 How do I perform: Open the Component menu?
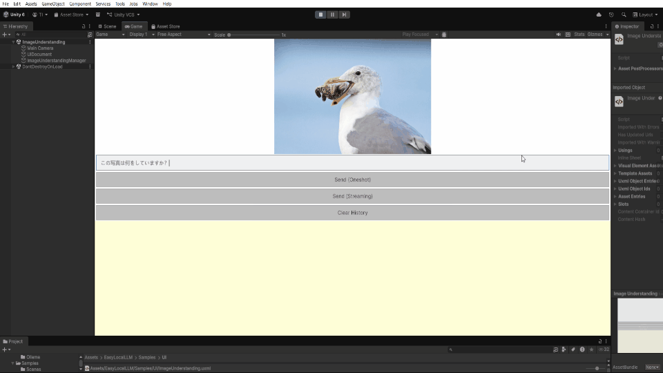coord(80,4)
